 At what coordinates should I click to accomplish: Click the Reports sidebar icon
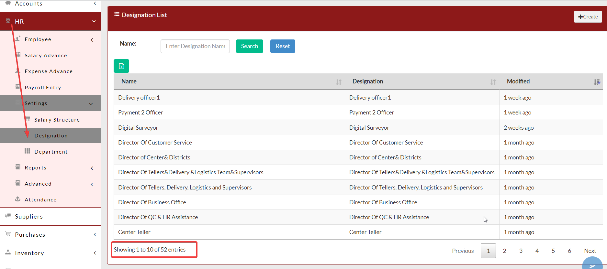[x=18, y=167]
